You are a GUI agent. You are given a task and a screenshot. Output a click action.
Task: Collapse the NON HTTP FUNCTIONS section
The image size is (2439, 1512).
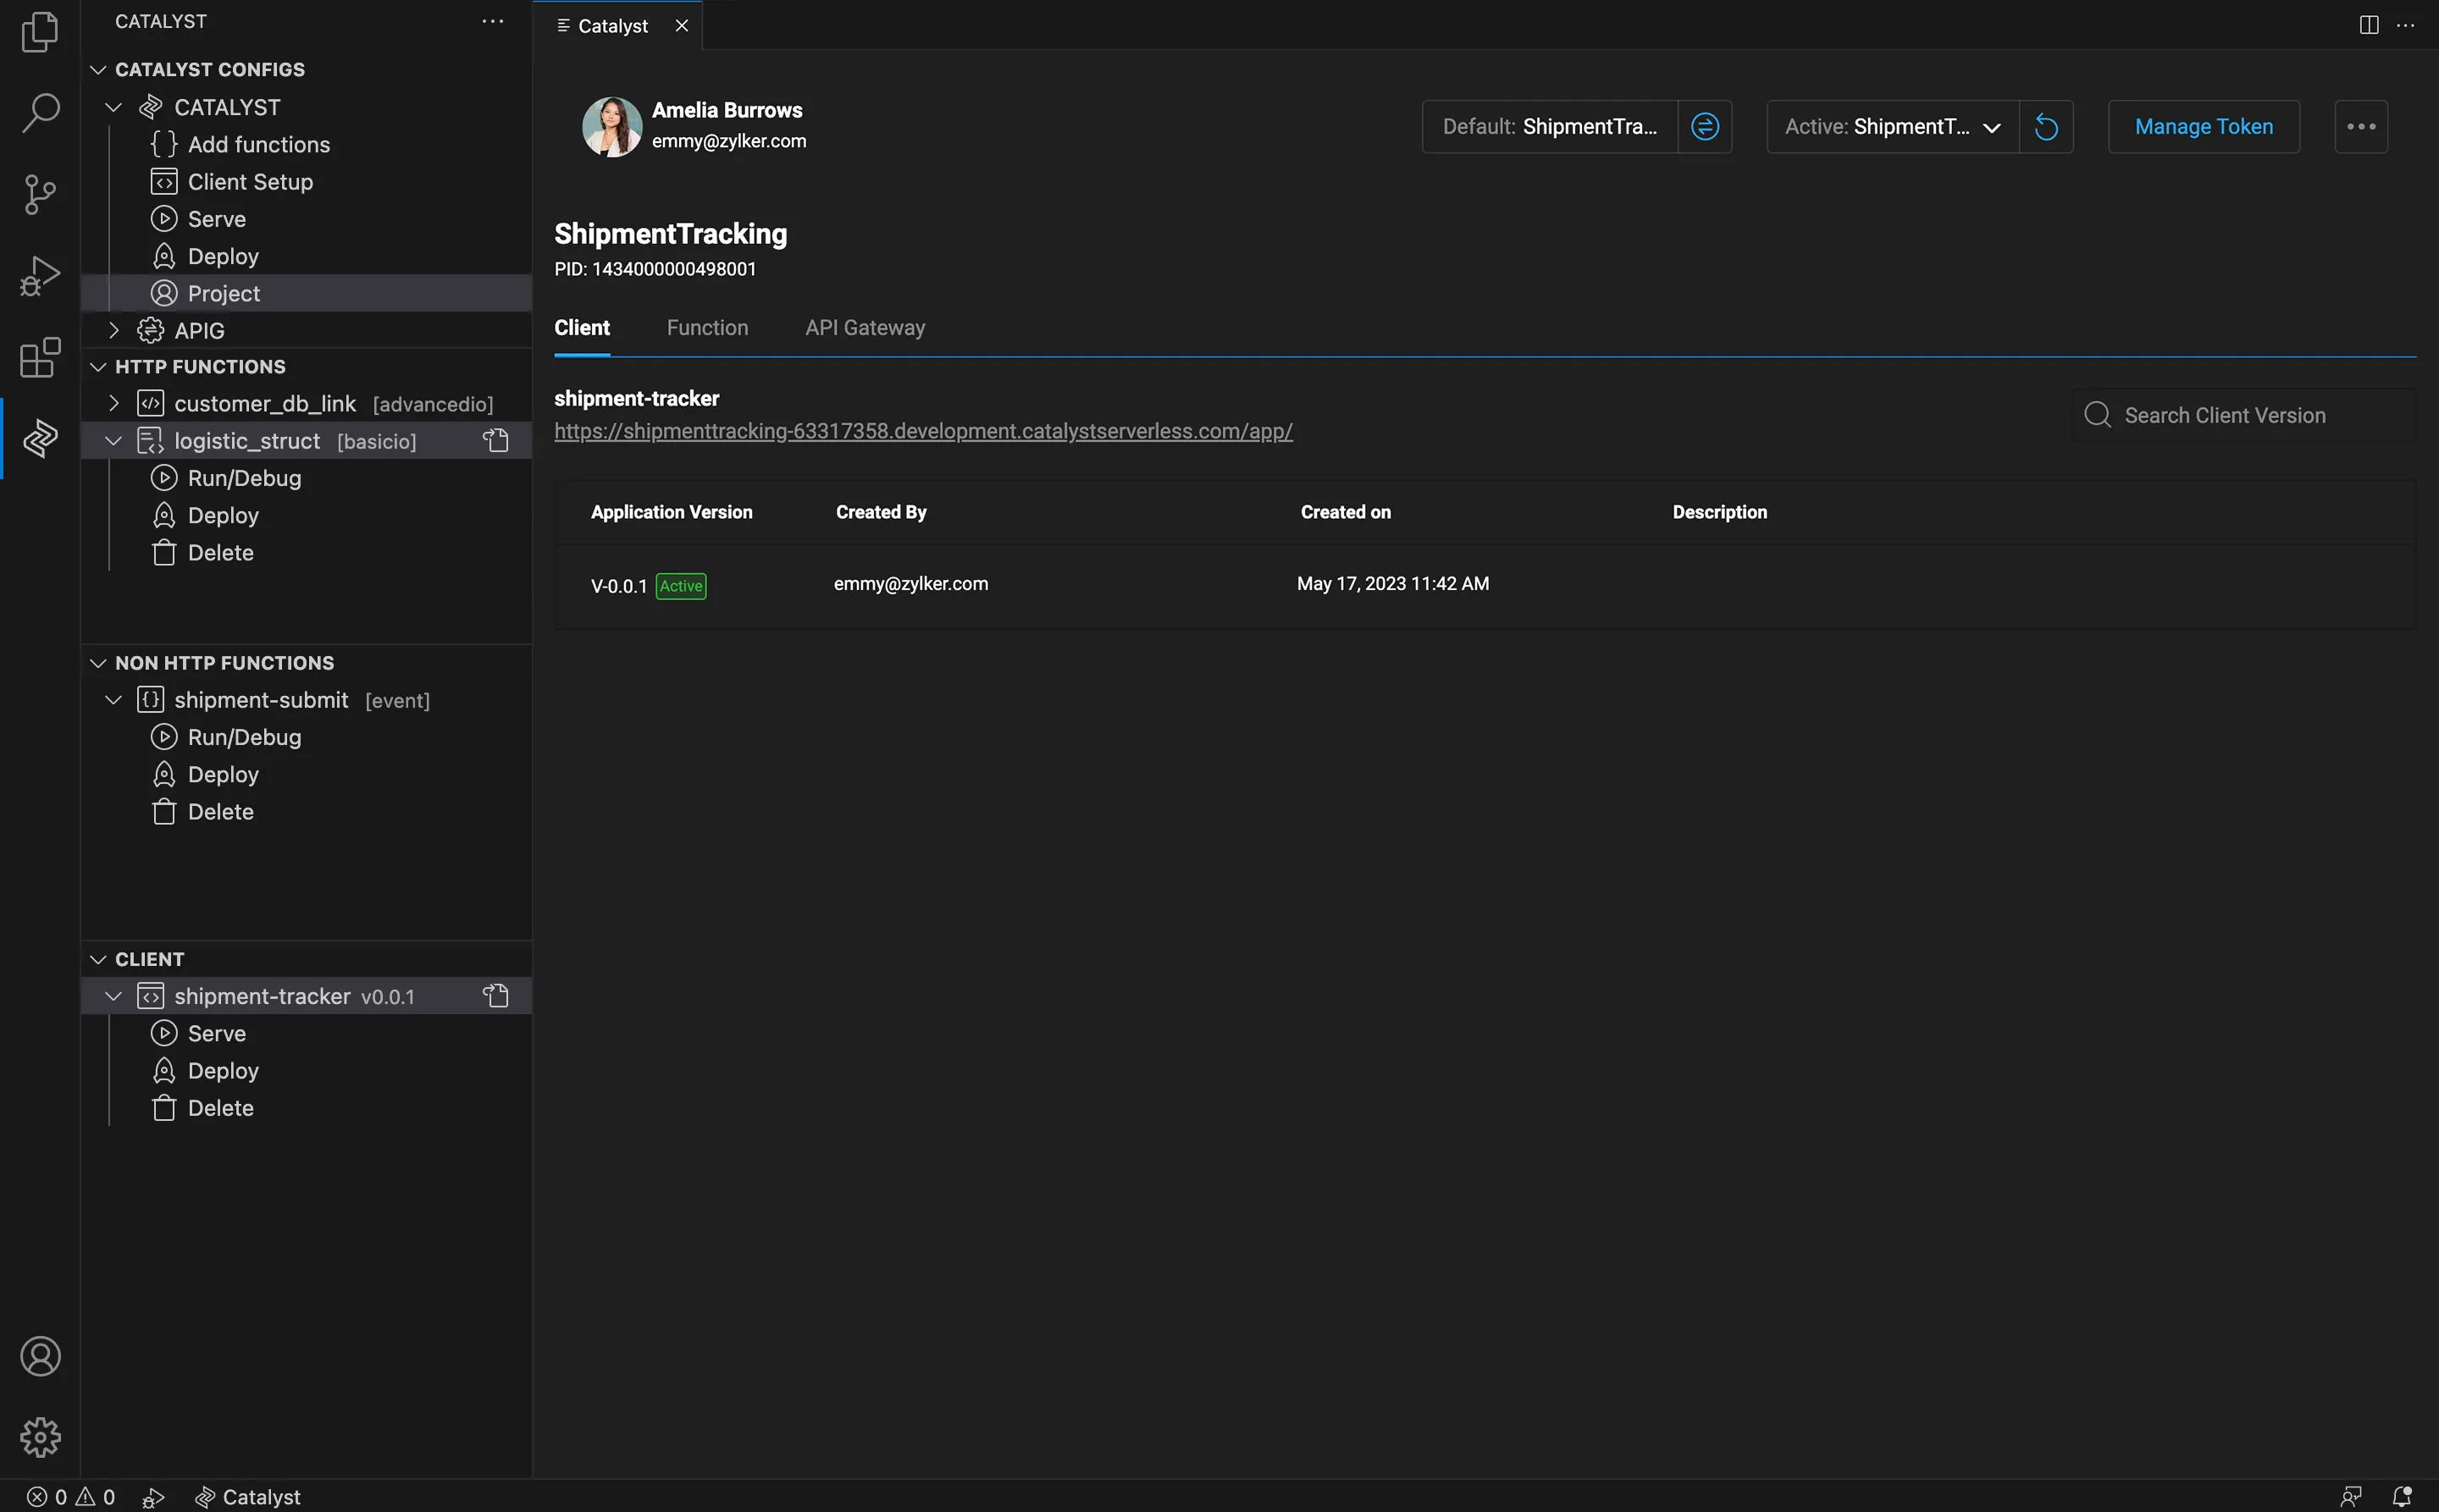[98, 662]
